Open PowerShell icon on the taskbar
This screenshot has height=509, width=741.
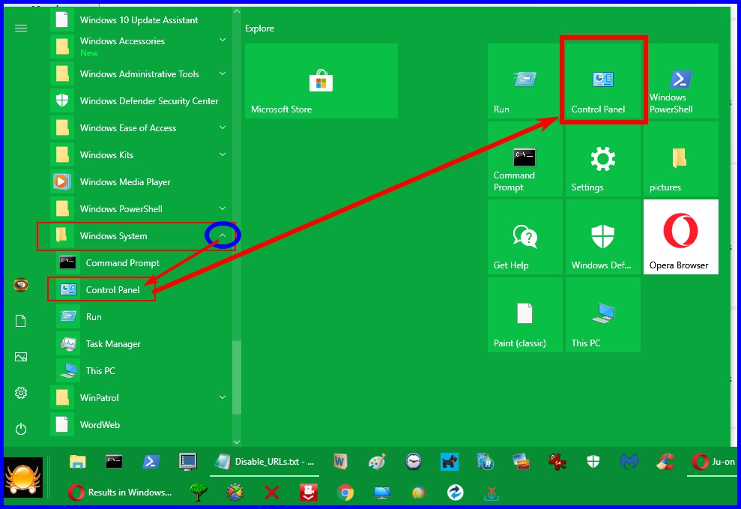point(151,461)
